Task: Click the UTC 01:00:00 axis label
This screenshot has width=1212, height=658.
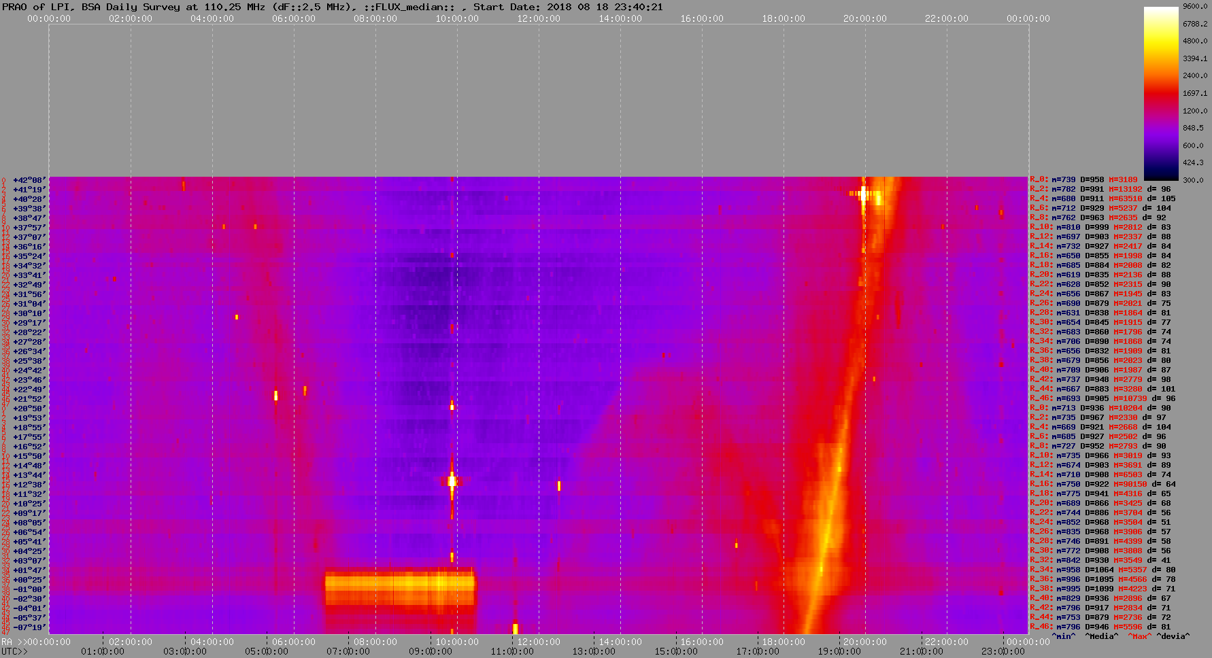Action: point(103,651)
